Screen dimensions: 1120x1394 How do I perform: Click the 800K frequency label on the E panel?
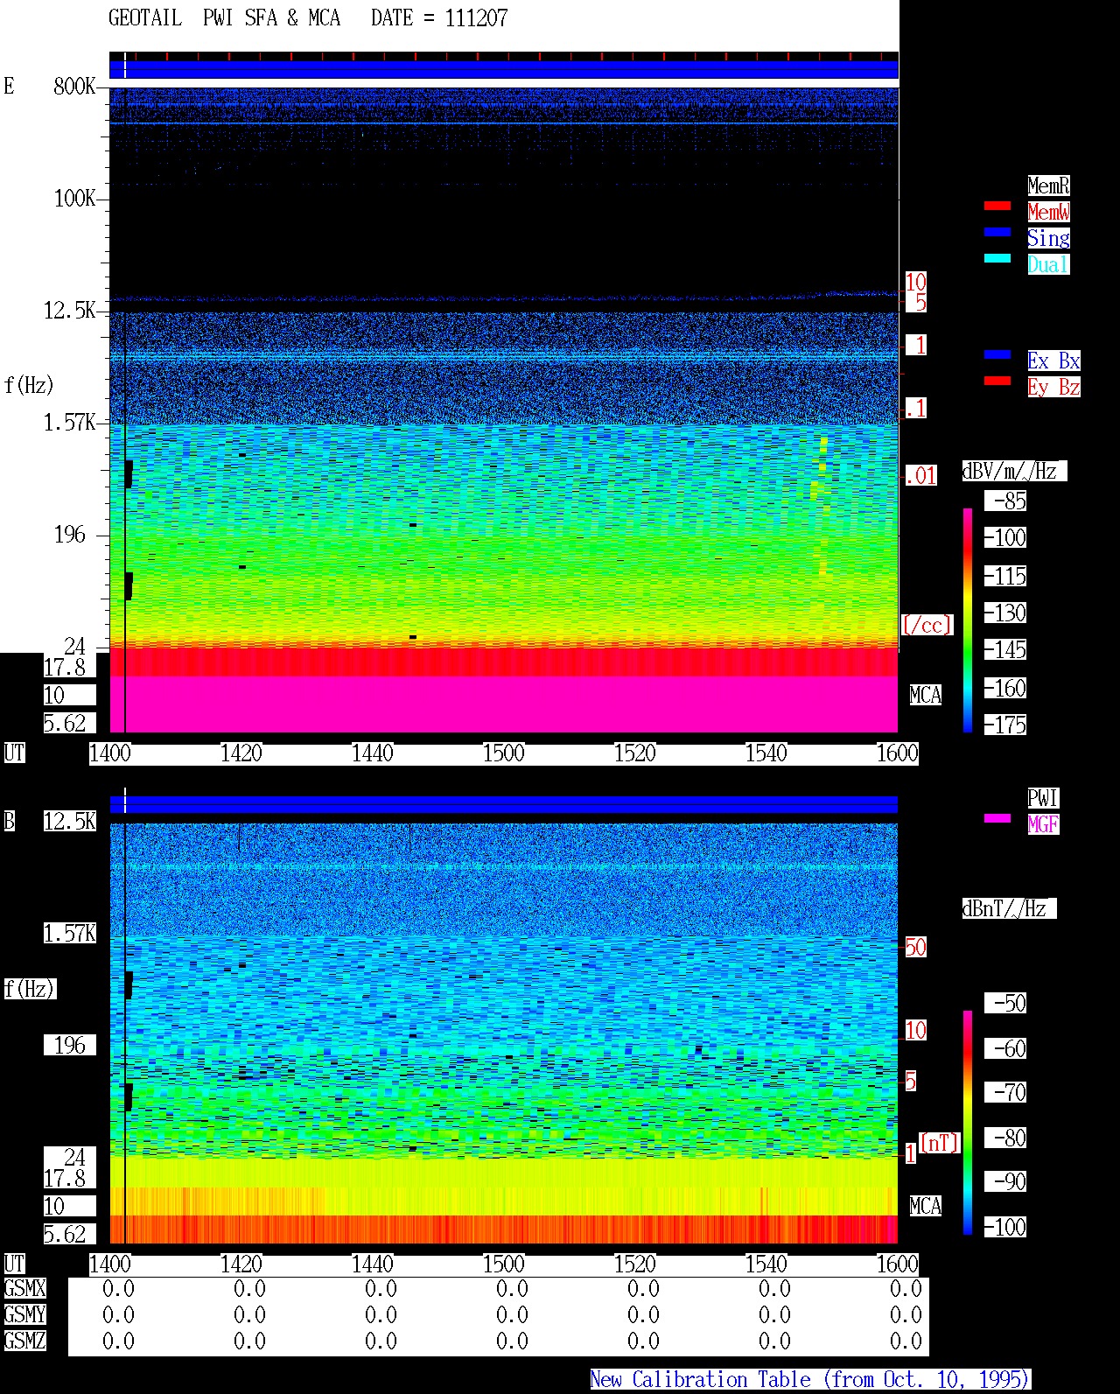(74, 87)
